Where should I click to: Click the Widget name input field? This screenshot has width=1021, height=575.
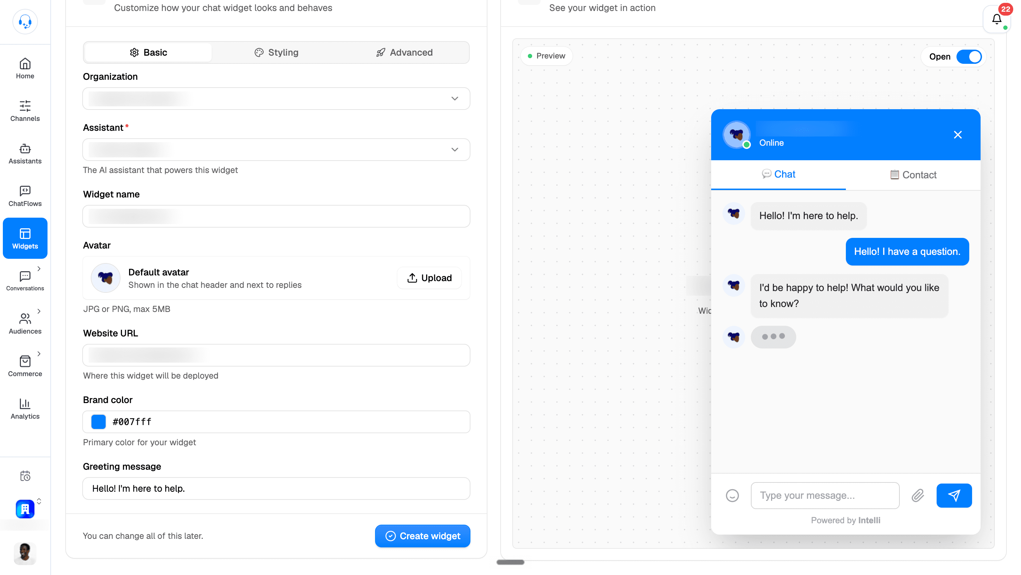pyautogui.click(x=276, y=216)
